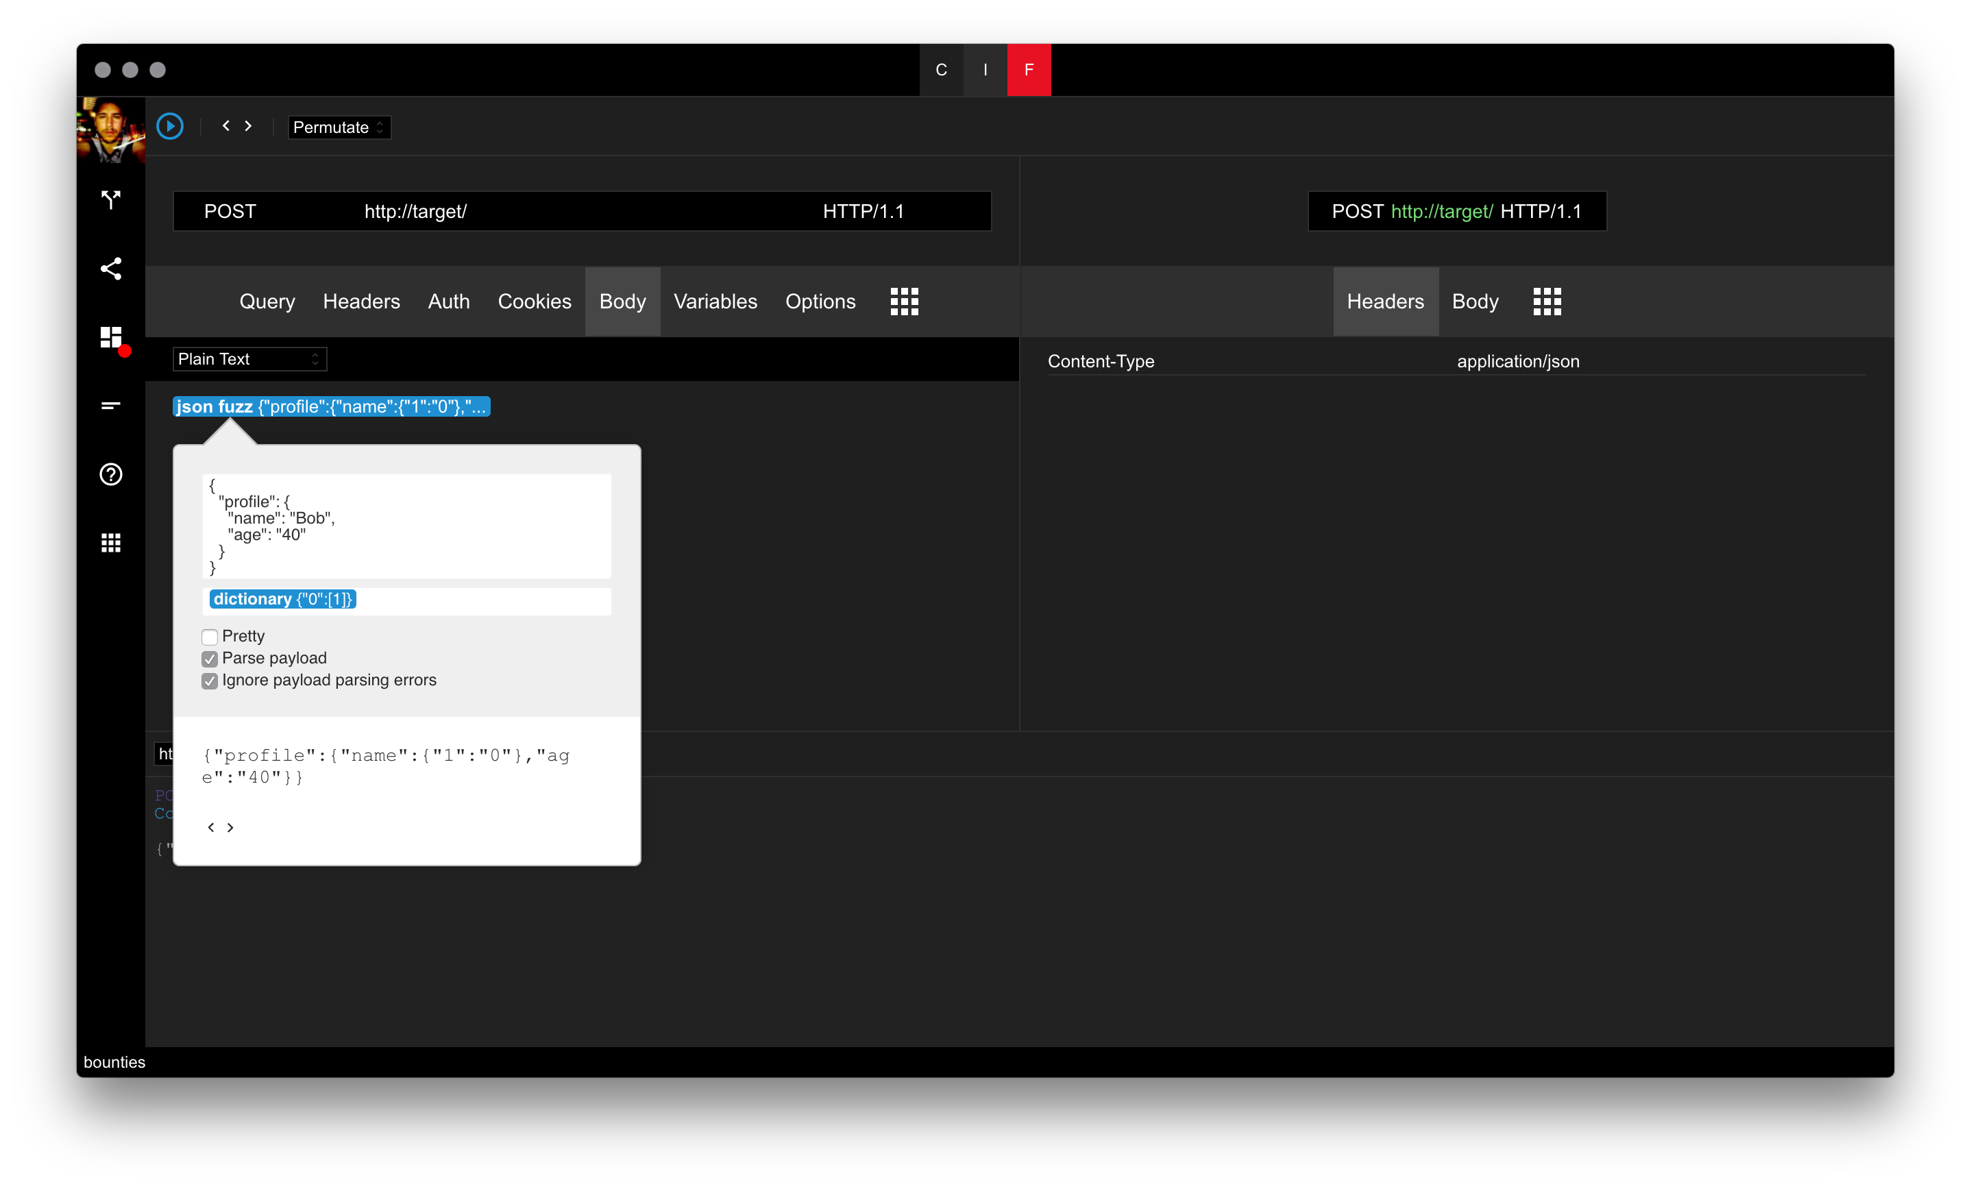Screen dimensions: 1971x1187
Task: Click the merge arrows sidebar icon
Action: tap(110, 199)
